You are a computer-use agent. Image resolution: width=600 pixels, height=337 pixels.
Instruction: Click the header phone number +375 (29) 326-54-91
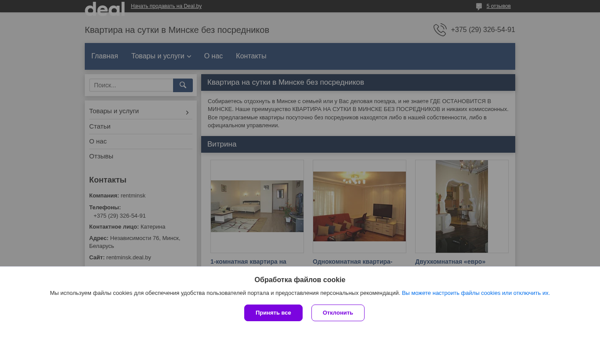[483, 30]
